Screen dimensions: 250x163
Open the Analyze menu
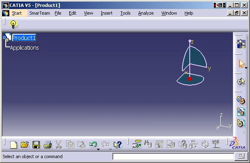coord(146,13)
